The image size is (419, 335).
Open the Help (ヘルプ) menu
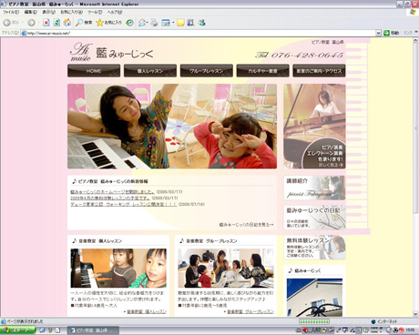(115, 12)
